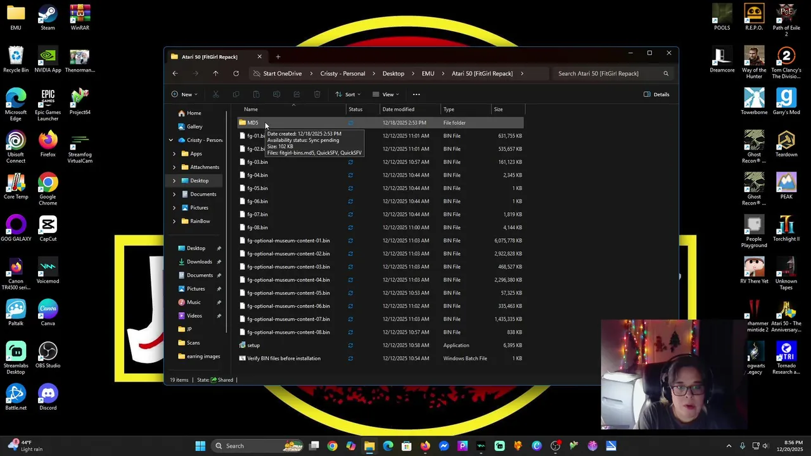Open the View dropdown

386,94
